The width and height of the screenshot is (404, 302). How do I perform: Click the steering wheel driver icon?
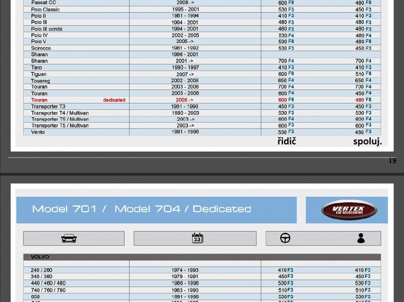(285, 238)
